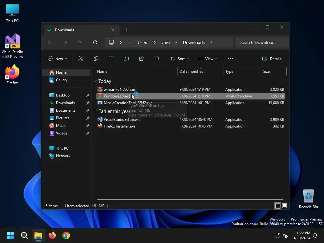Image resolution: width=324 pixels, height=243 pixels.
Task: Click the horizontal scrollbar in file list
Action: point(190,200)
